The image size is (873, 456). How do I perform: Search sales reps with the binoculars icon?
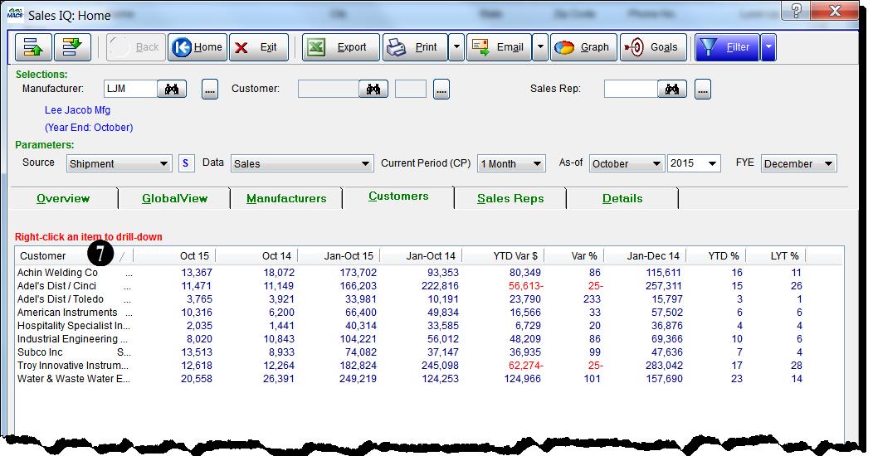pyautogui.click(x=672, y=89)
